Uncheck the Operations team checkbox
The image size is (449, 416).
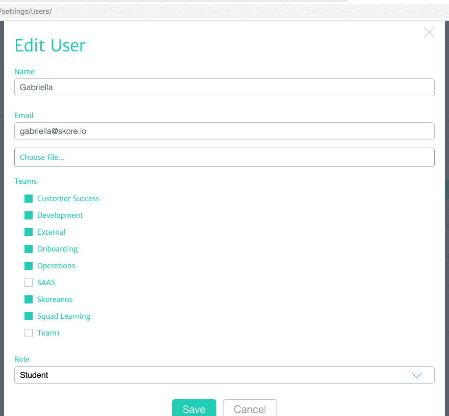click(x=29, y=266)
